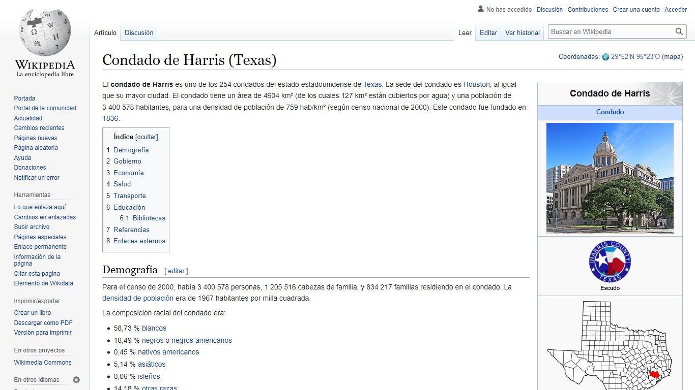Click the Condado link in infobox
The width and height of the screenshot is (695, 390).
point(610,112)
